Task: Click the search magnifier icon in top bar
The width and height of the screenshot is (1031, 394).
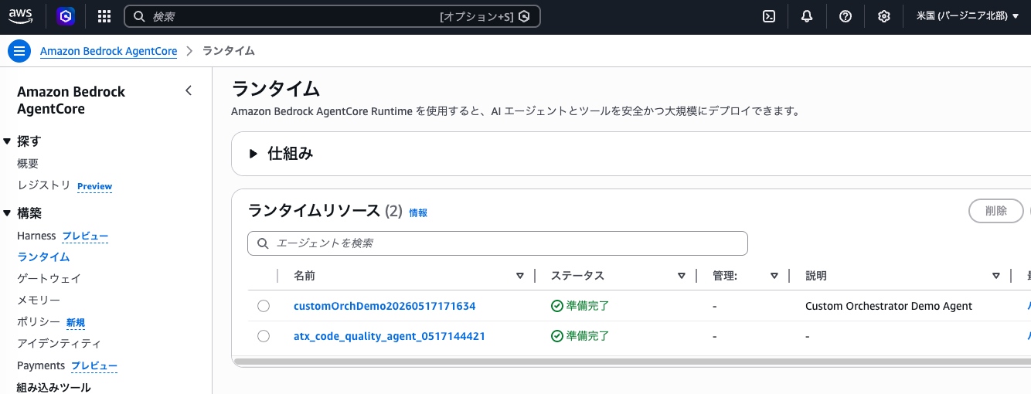Action: 139,16
